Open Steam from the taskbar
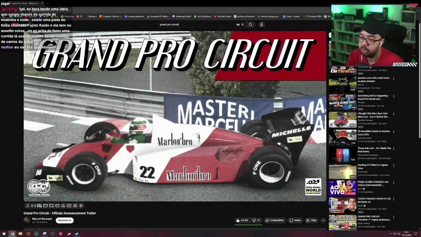This screenshot has width=421, height=237. (77, 234)
